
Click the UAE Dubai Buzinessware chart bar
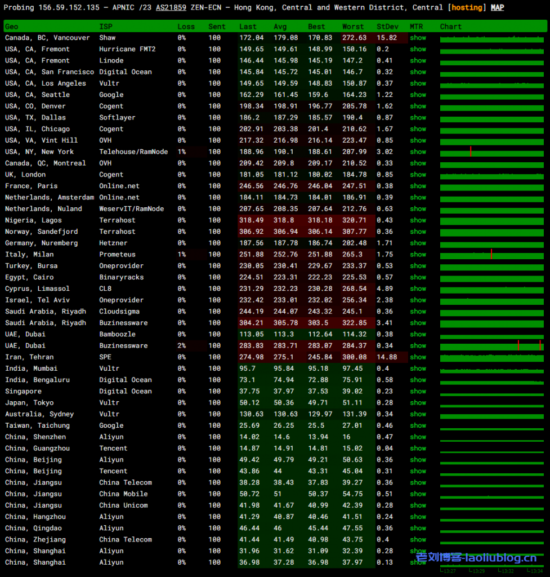coord(491,346)
